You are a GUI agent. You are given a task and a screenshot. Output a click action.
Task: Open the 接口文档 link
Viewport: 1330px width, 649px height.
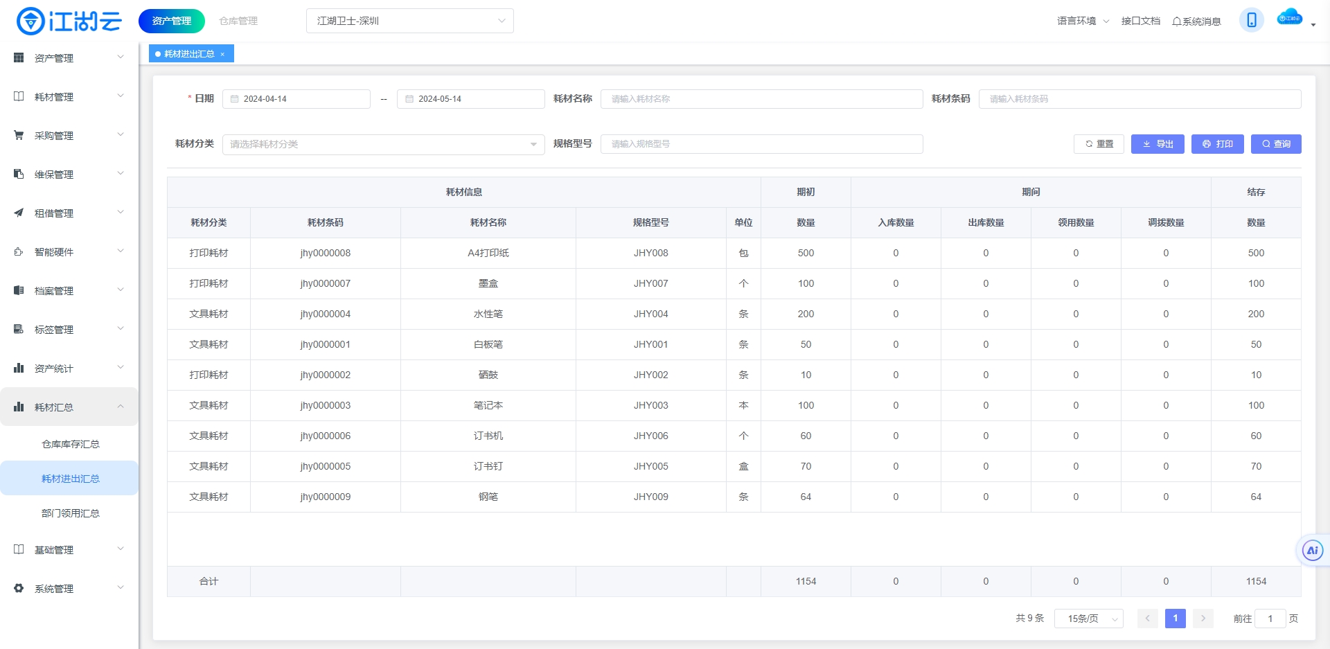pos(1140,21)
